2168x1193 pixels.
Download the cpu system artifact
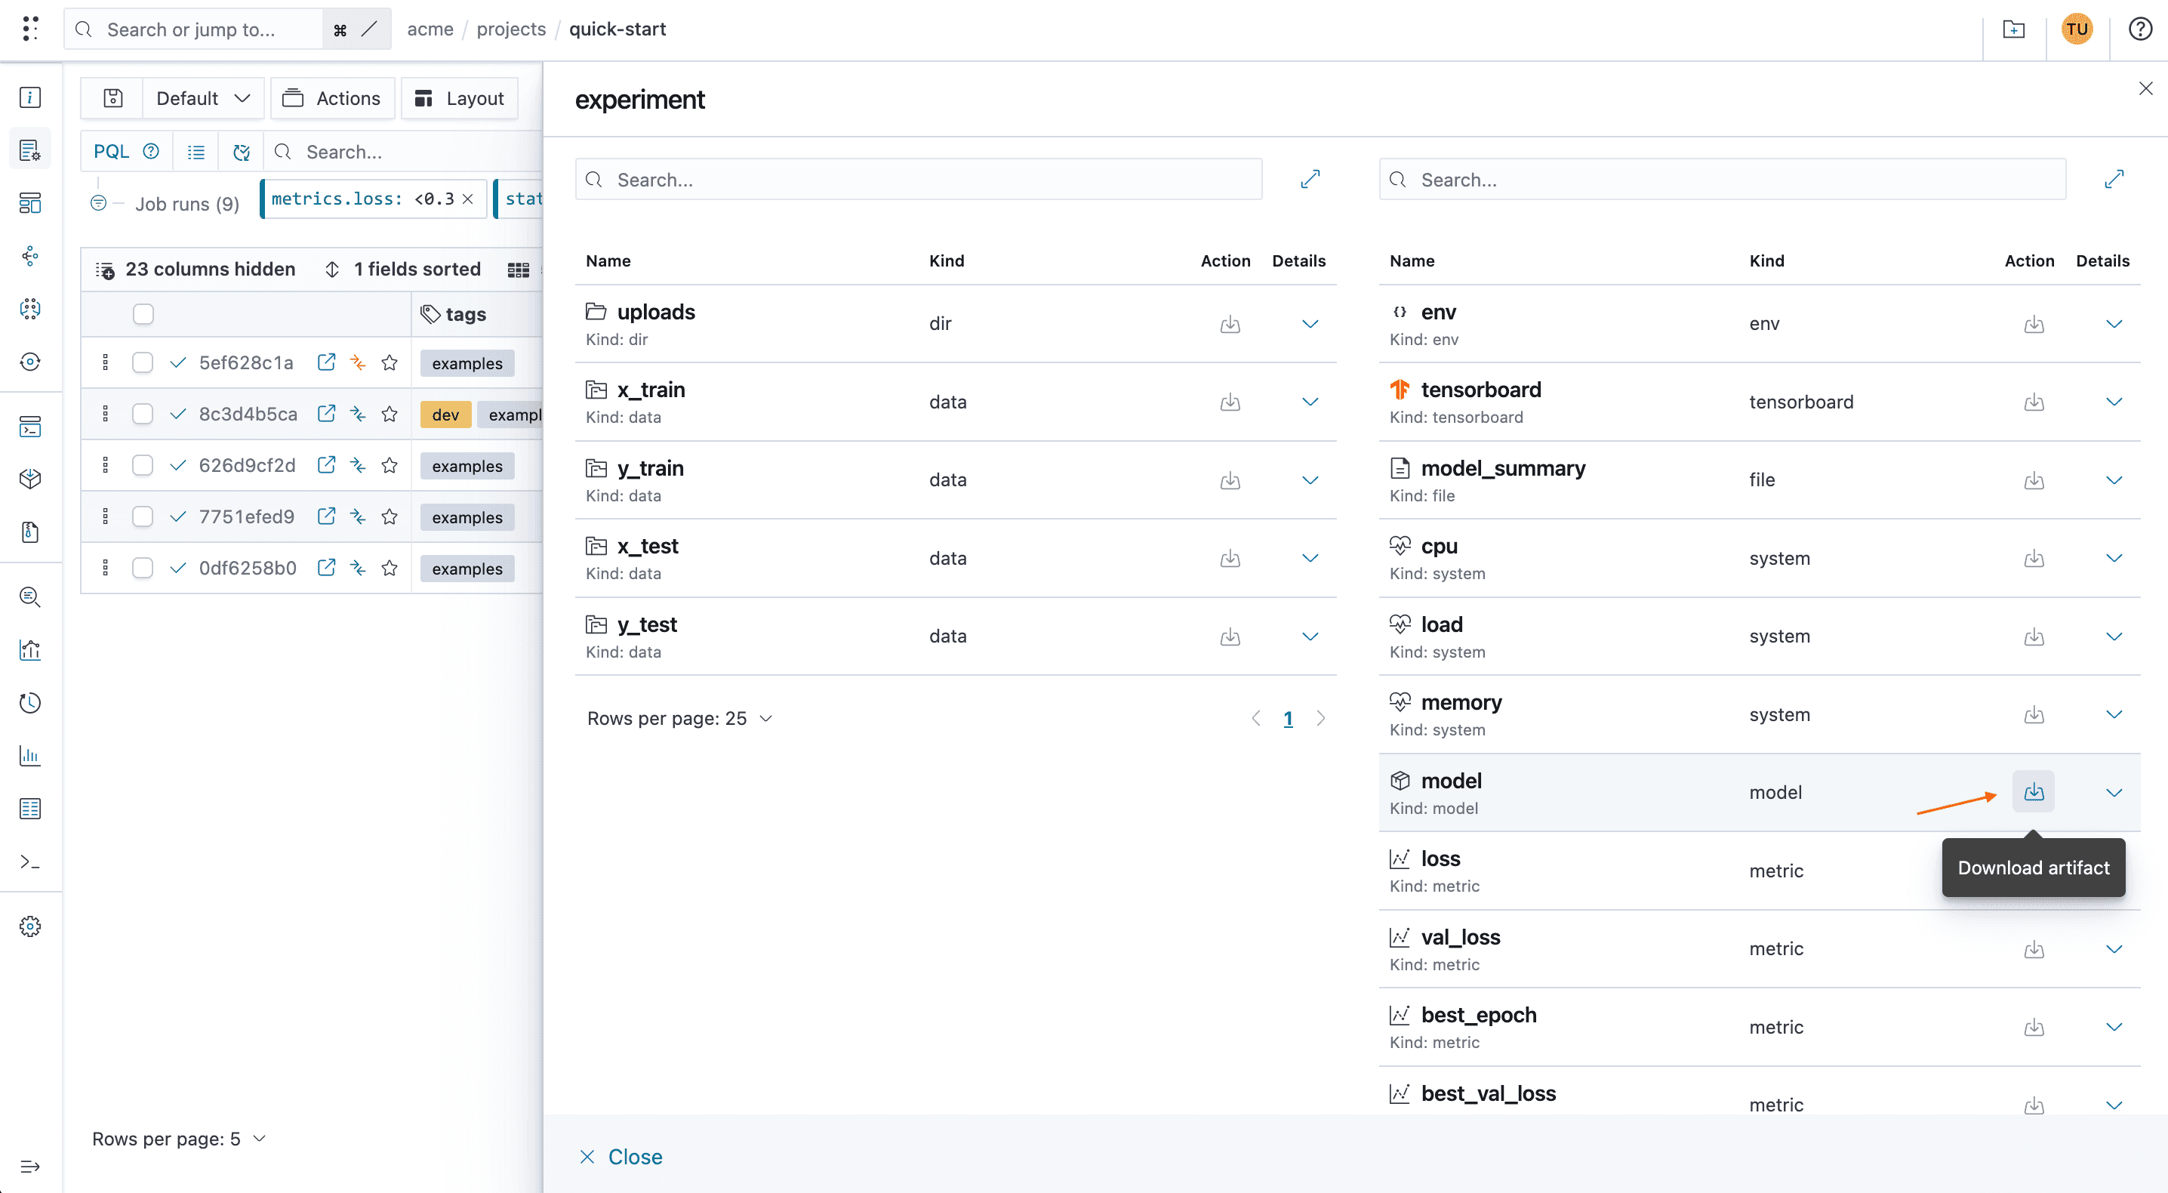[x=2034, y=558]
